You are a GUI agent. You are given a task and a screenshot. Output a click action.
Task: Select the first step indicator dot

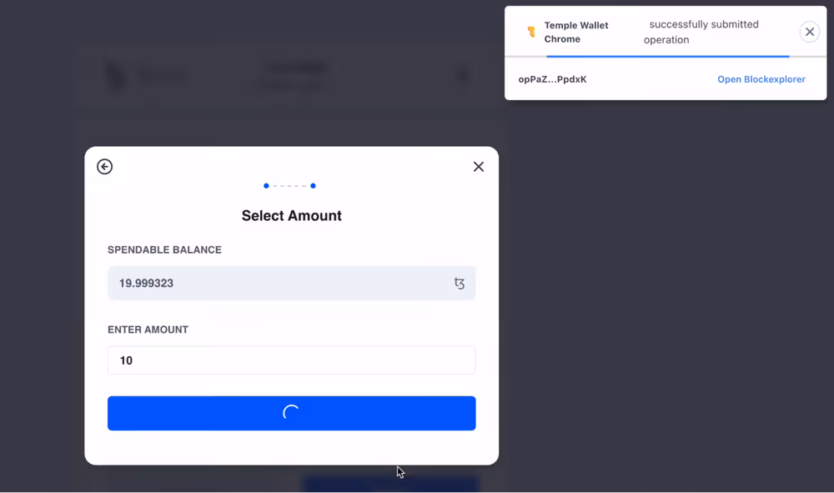pos(266,186)
